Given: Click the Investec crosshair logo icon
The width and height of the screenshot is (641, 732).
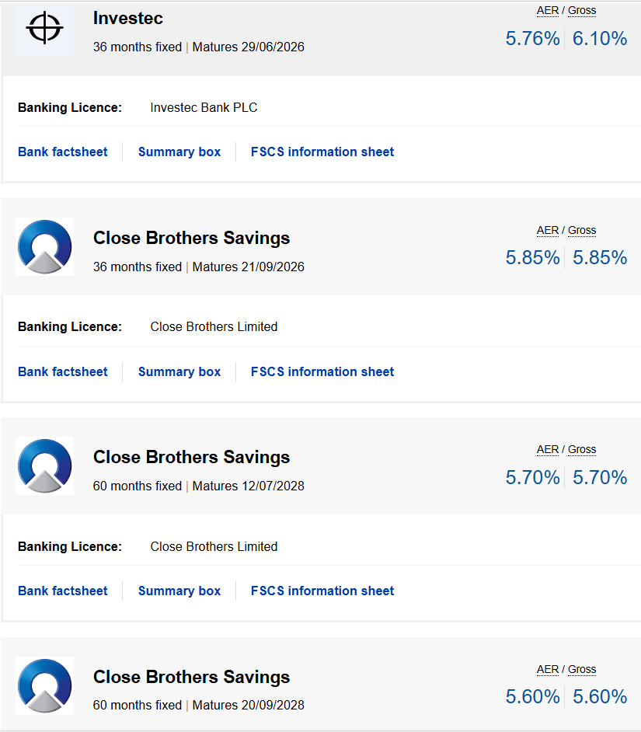Looking at the screenshot, I should coord(44,28).
